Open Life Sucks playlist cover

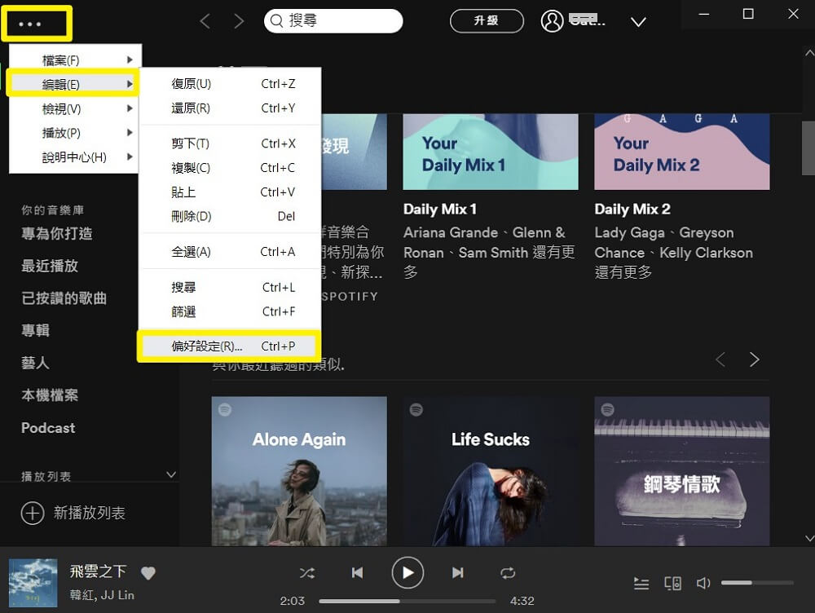click(x=491, y=471)
